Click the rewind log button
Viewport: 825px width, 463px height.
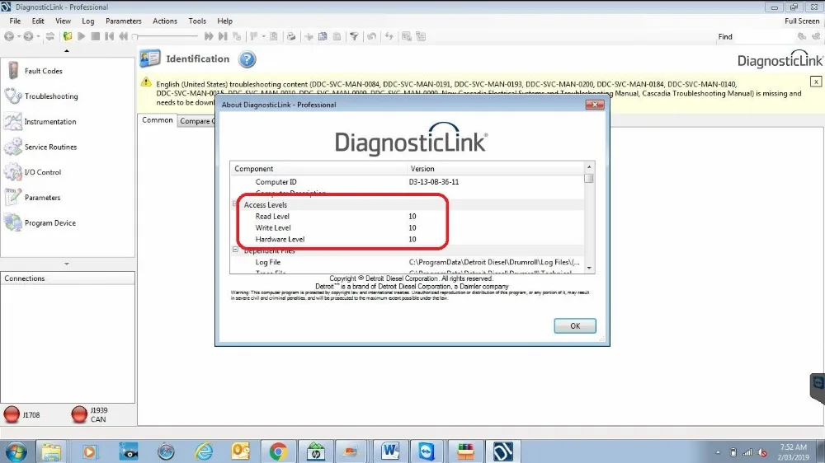tap(123, 36)
